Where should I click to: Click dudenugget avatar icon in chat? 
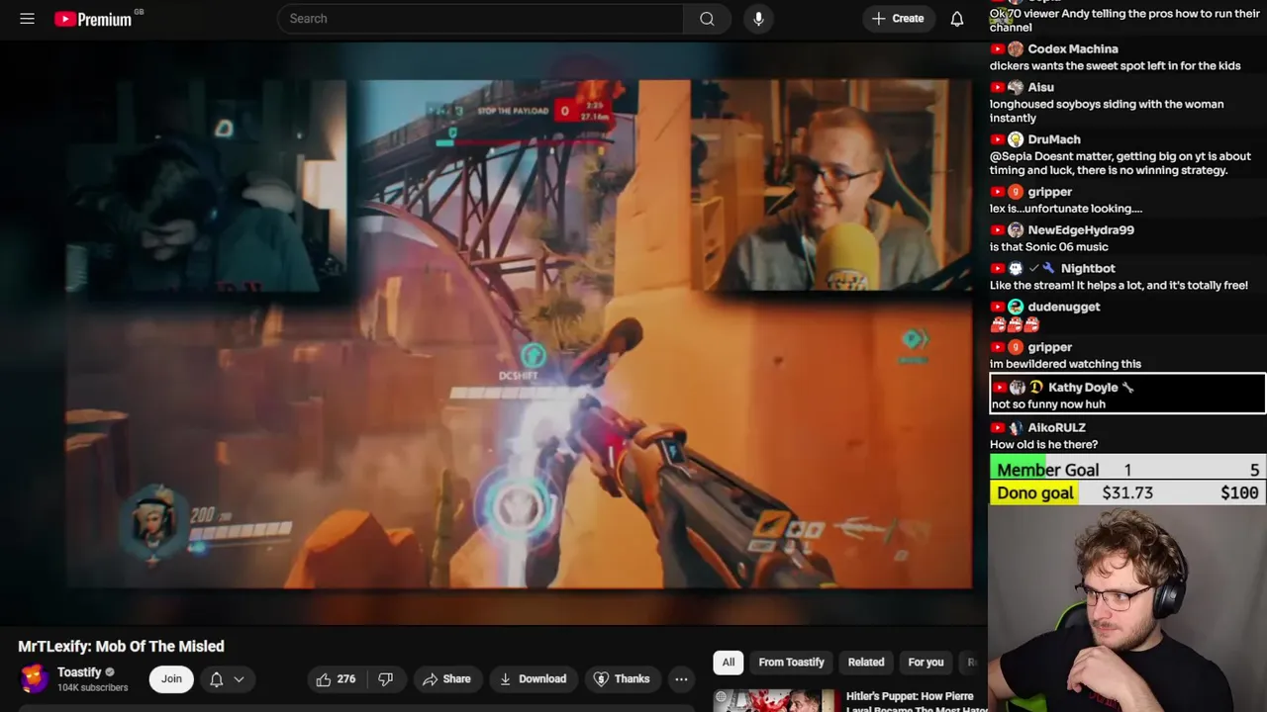[1016, 307]
